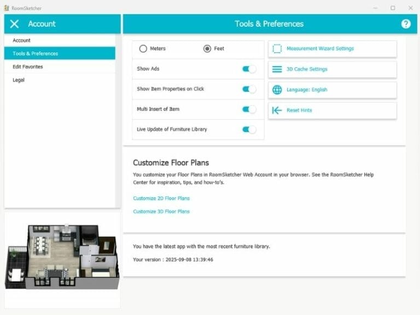Open the Account menu item
This screenshot has width=420, height=315.
pyautogui.click(x=60, y=40)
